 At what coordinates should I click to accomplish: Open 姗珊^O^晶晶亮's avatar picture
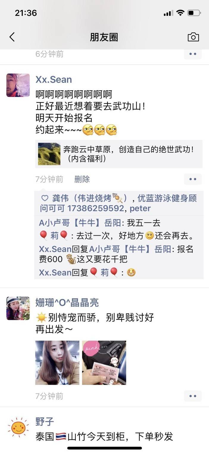click(18, 308)
